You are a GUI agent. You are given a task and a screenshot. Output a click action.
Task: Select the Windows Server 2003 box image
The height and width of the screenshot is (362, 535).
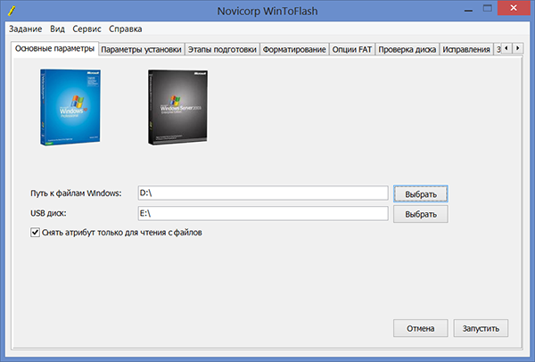177,108
